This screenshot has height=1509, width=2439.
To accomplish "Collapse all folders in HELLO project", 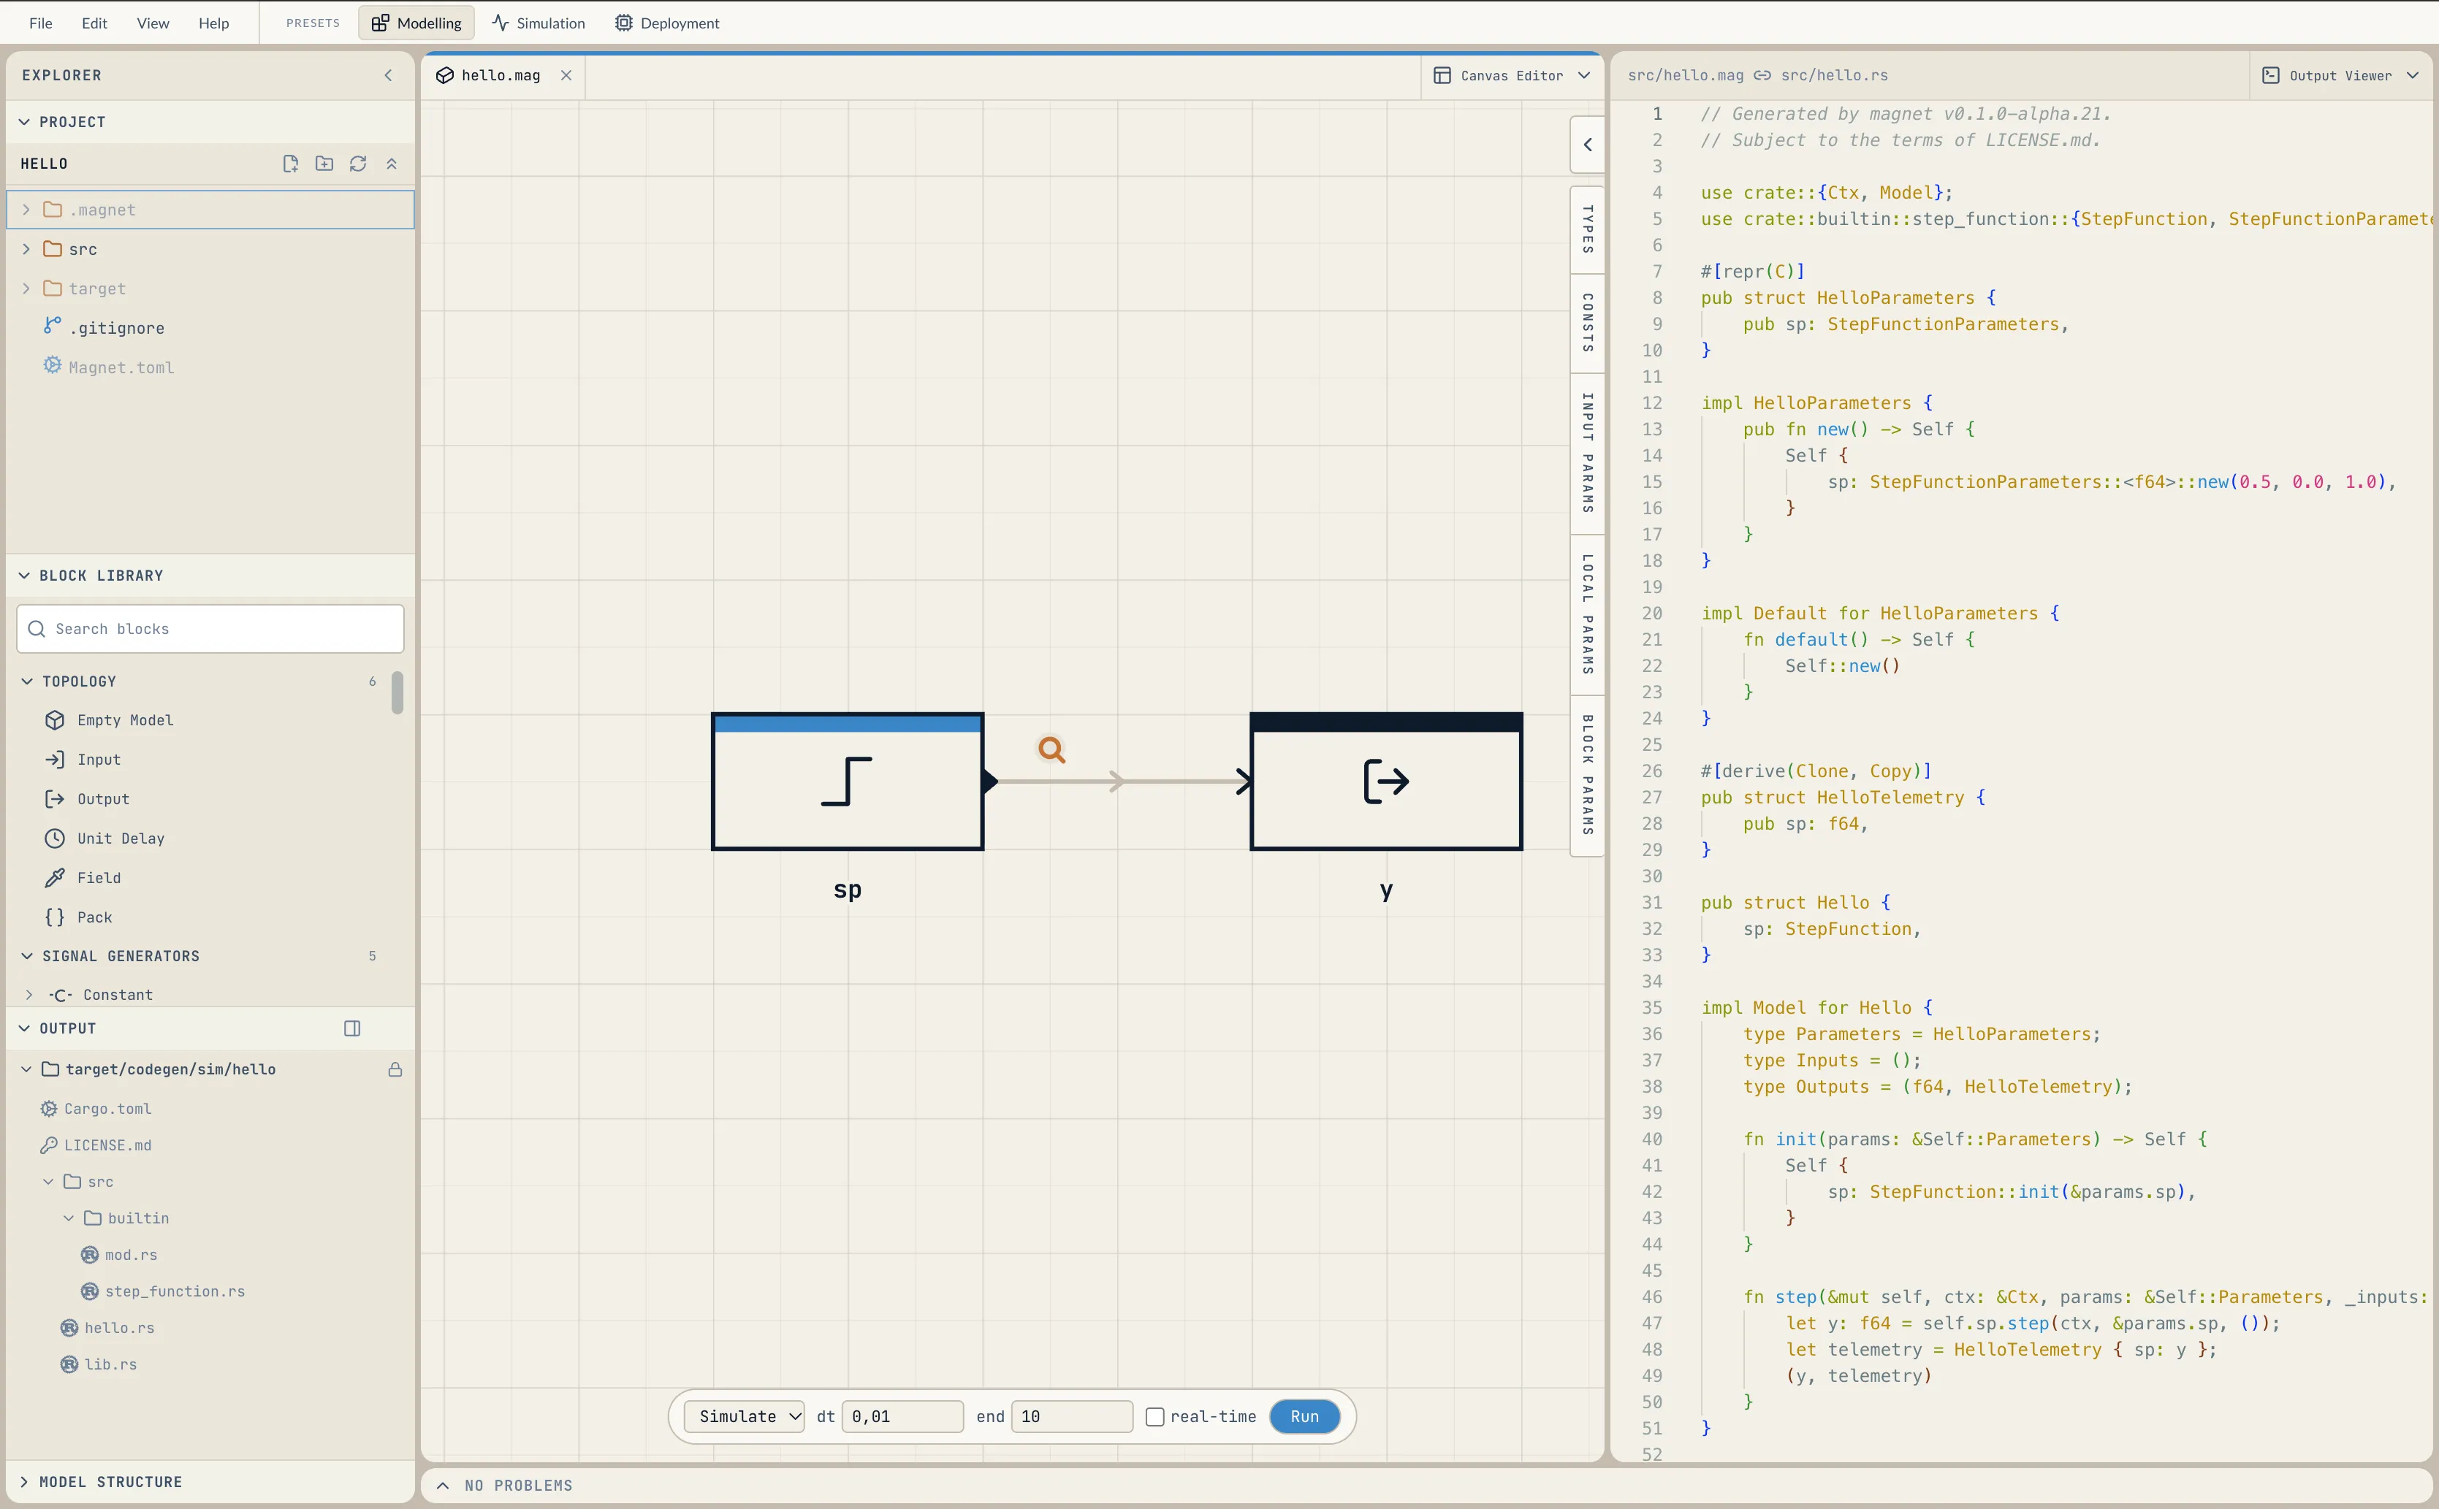I will coord(392,164).
